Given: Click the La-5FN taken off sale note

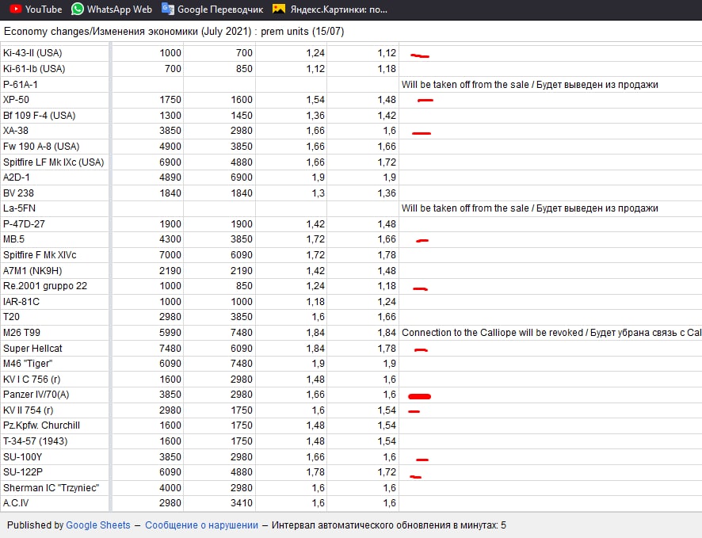Looking at the screenshot, I should point(529,208).
